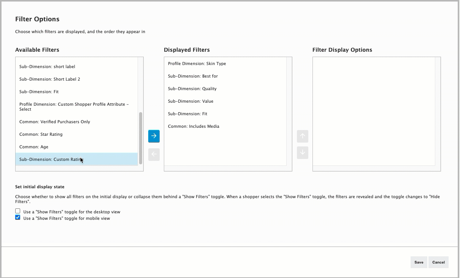Select Sub-Dimension: Value in Displayed Filters
The height and width of the screenshot is (278, 460).
pyautogui.click(x=191, y=101)
